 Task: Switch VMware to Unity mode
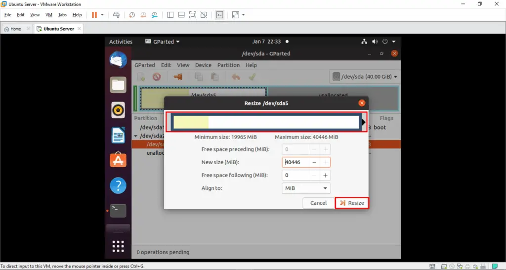204,15
